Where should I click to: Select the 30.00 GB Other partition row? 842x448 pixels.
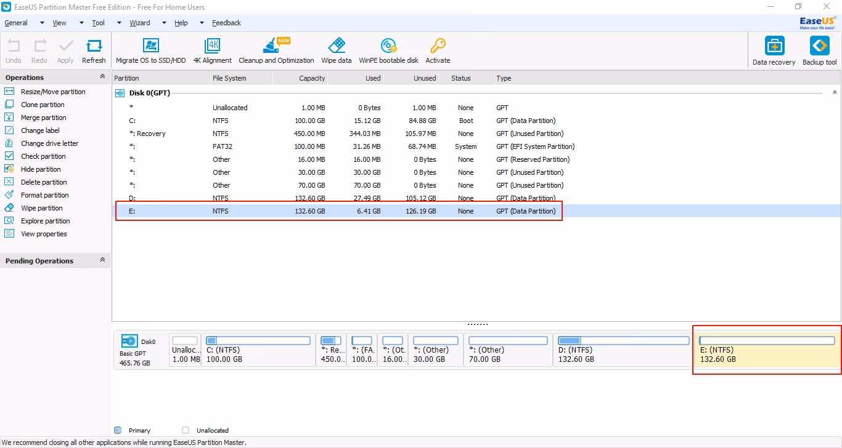(x=476, y=172)
